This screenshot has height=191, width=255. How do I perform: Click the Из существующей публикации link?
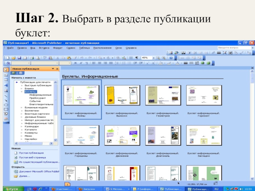tap(39, 162)
